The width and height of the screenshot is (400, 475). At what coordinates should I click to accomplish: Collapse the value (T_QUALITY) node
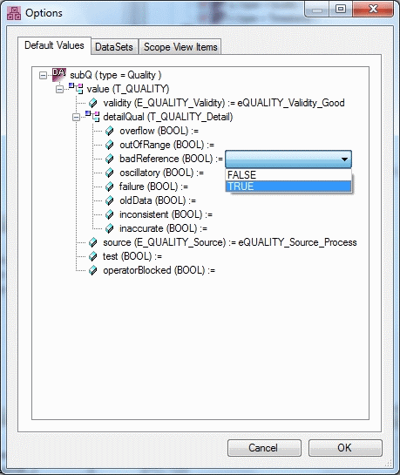coord(59,89)
